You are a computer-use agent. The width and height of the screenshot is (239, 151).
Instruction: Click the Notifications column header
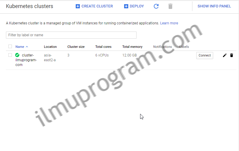[162, 47]
